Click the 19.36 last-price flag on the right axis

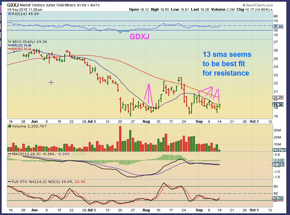[x=278, y=105]
